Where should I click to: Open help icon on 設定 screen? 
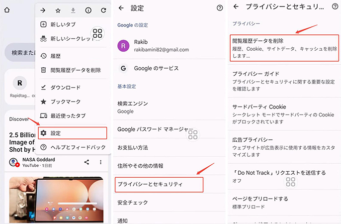[x=220, y=8]
